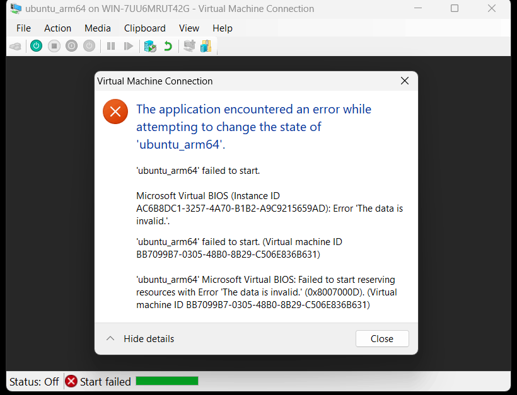Open the Action menu

coord(58,28)
